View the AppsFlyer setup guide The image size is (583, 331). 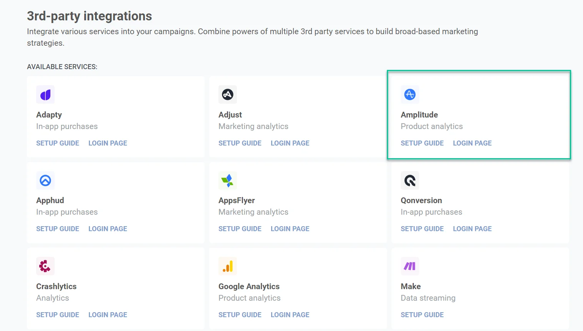240,229
